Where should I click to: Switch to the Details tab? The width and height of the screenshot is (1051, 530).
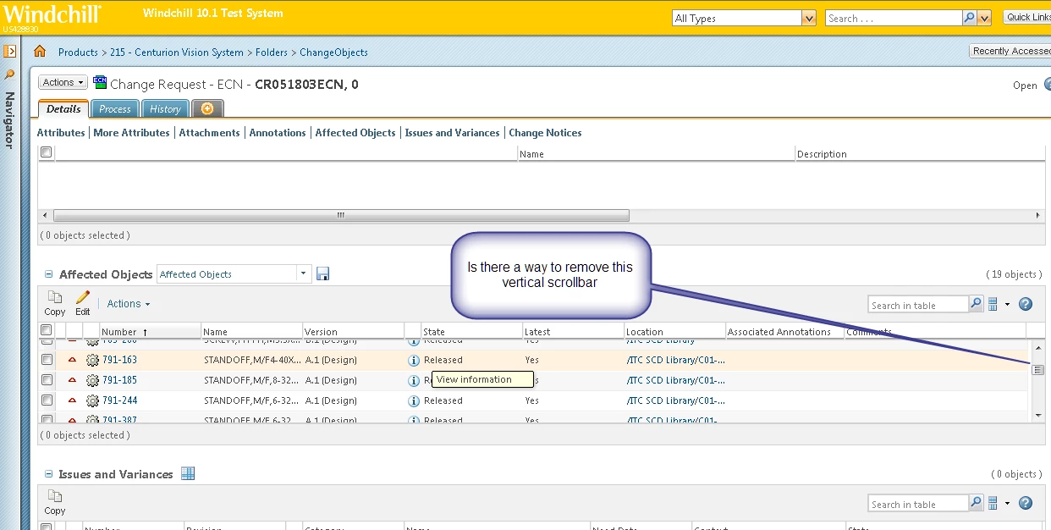[63, 109]
